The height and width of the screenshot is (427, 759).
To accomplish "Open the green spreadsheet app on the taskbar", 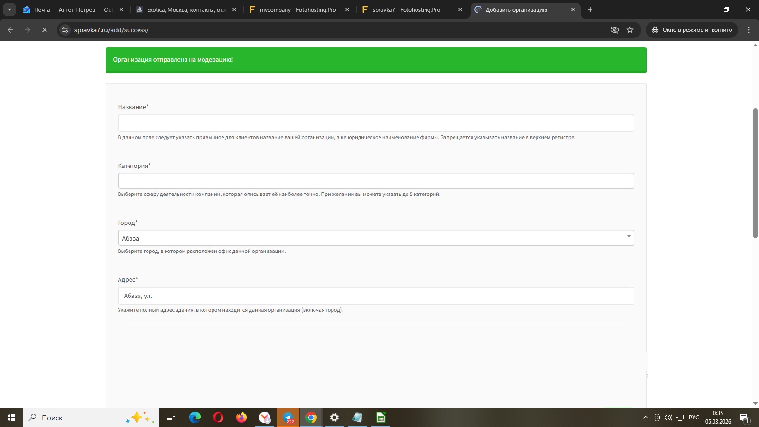I will point(381,418).
